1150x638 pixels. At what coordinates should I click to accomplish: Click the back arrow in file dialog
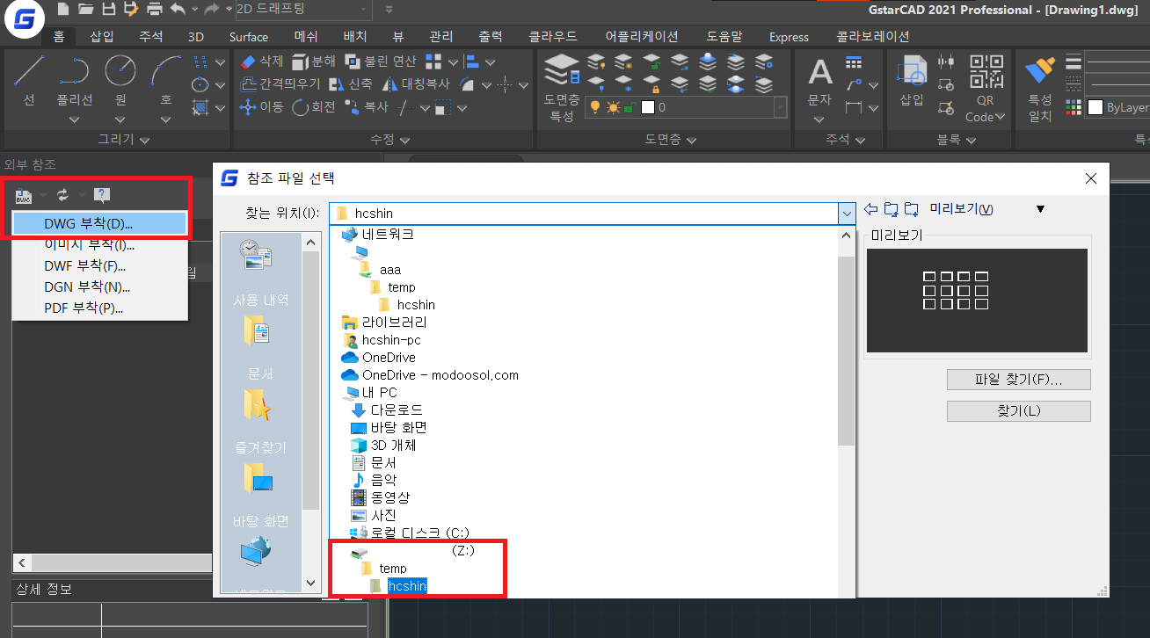click(x=871, y=209)
